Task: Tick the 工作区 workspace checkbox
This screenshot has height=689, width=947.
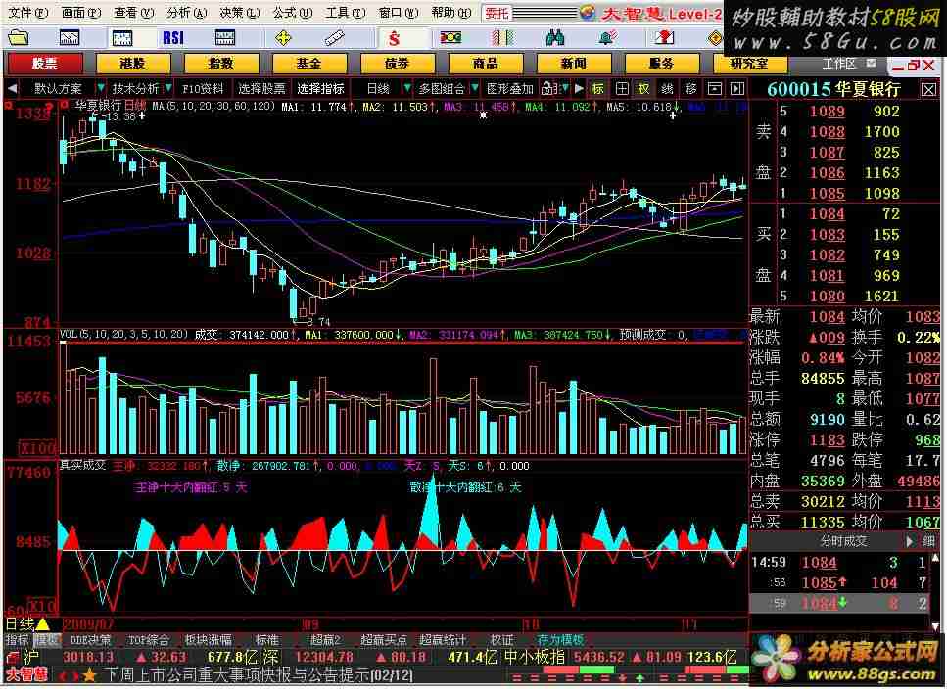Action: [873, 64]
